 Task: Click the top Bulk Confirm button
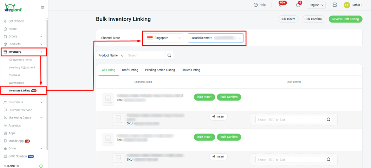coord(313,19)
